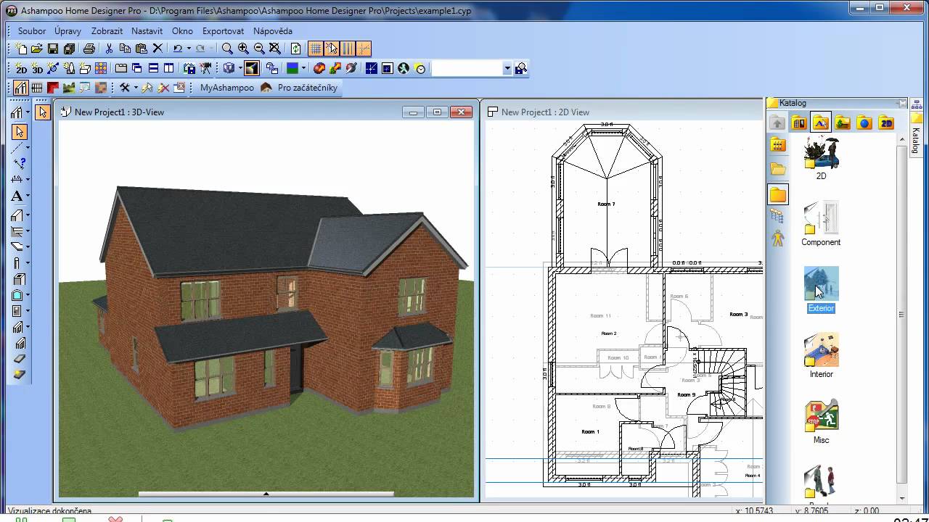
Task: Click the Katalog panel vertical scrollbar
Action: click(x=901, y=315)
